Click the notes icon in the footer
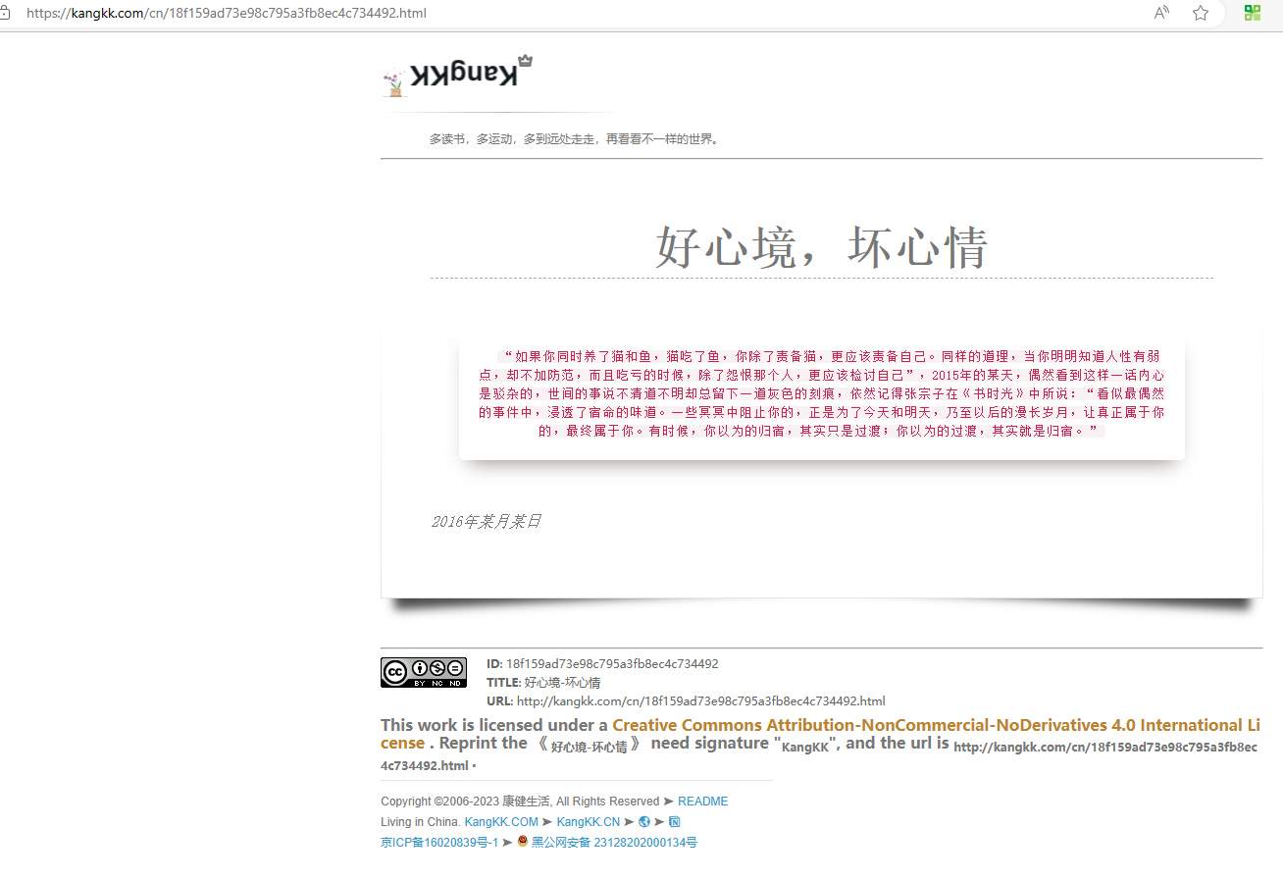This screenshot has height=880, width=1283. point(674,821)
